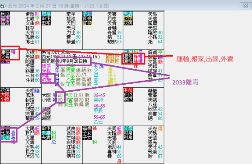Select the red 本命 palace tag
Viewport: 252px width, 164px height.
coord(128,90)
